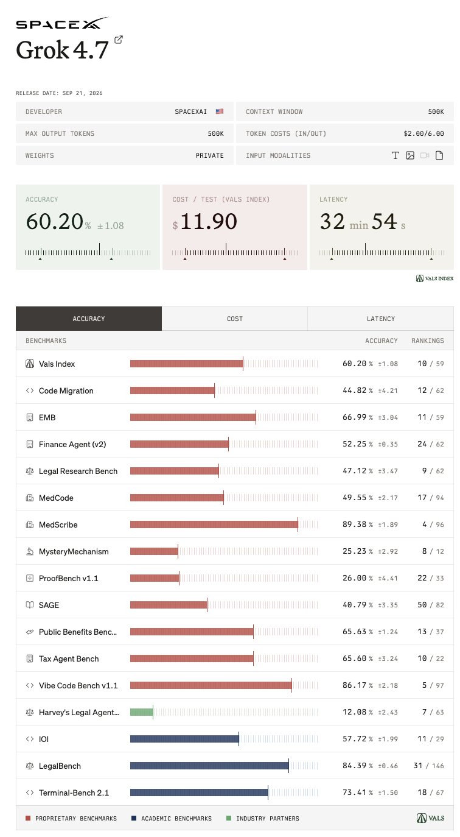Open the SAGE benchmark link
This screenshot has width=460, height=837.
pyautogui.click(x=49, y=605)
